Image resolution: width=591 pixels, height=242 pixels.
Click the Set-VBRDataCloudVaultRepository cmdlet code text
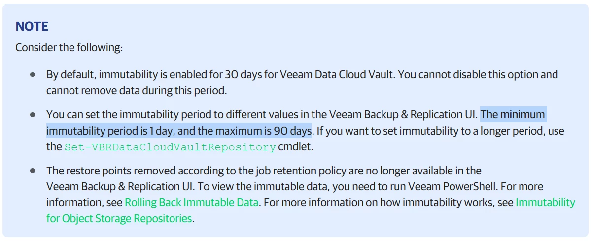[170, 147]
